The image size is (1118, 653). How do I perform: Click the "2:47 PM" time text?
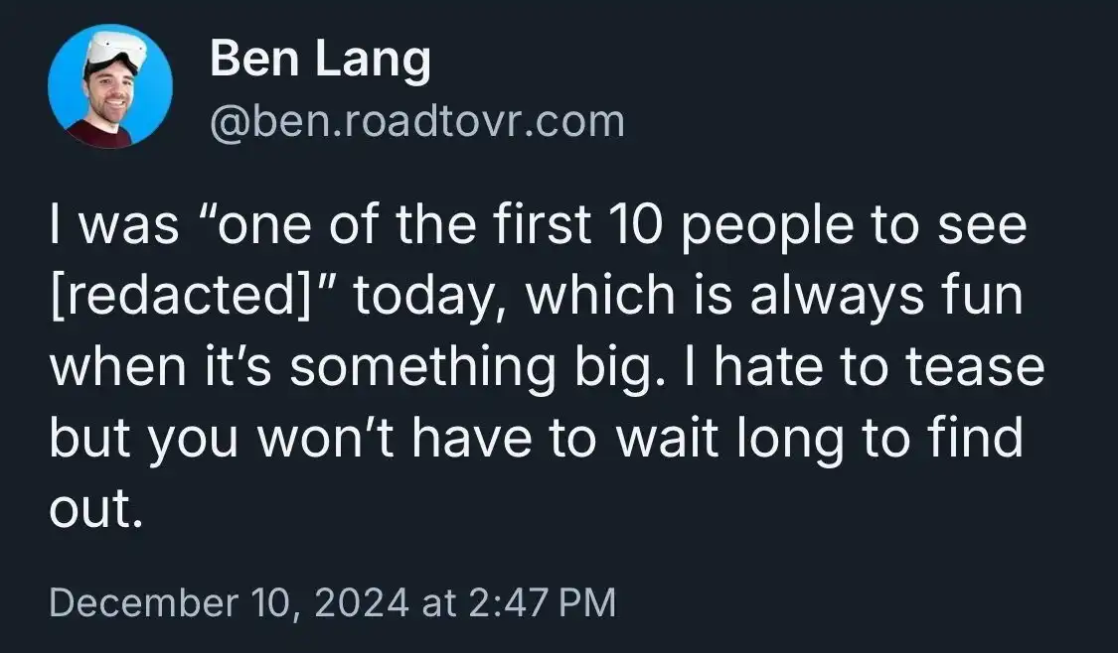click(x=539, y=603)
